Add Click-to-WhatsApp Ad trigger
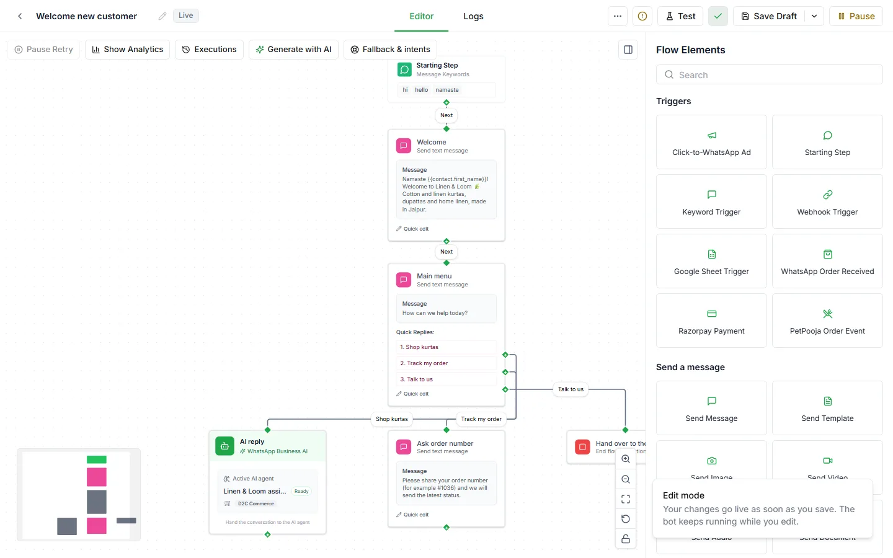This screenshot has height=558, width=893. [x=711, y=142]
